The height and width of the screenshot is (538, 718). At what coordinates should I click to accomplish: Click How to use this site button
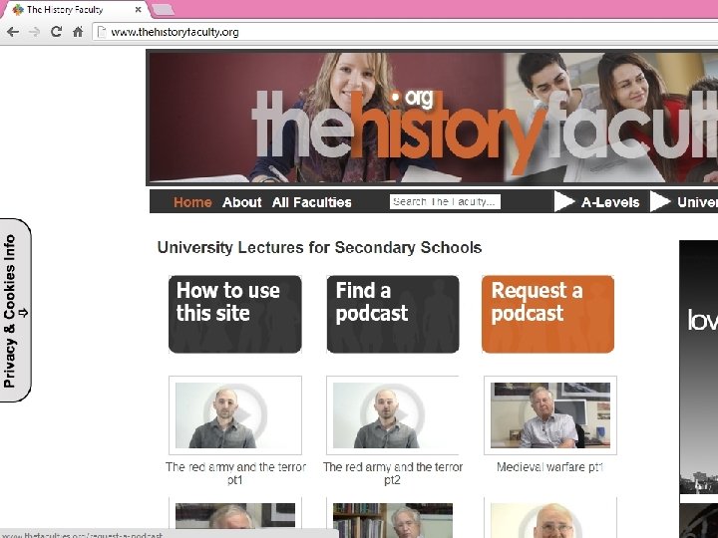[x=235, y=314]
